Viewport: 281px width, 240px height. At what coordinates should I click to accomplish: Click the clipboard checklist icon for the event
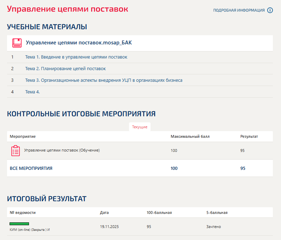(16, 150)
